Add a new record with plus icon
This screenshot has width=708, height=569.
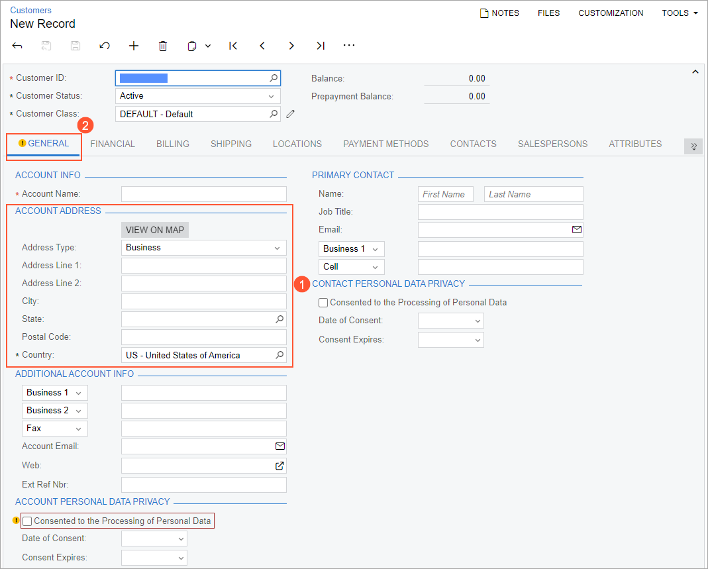134,46
